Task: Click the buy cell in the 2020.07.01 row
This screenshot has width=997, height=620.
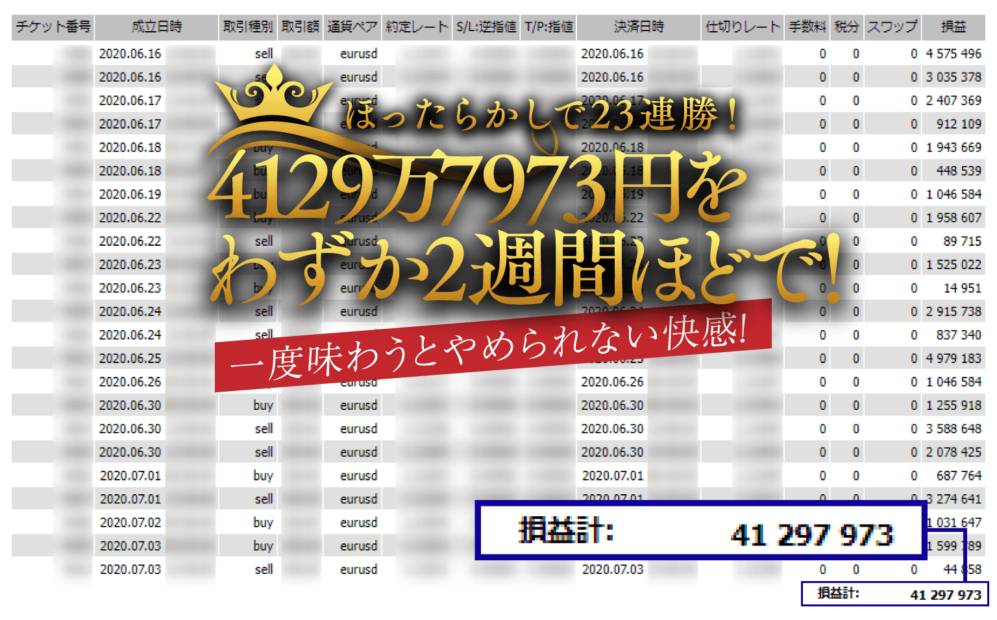Action: click(263, 476)
